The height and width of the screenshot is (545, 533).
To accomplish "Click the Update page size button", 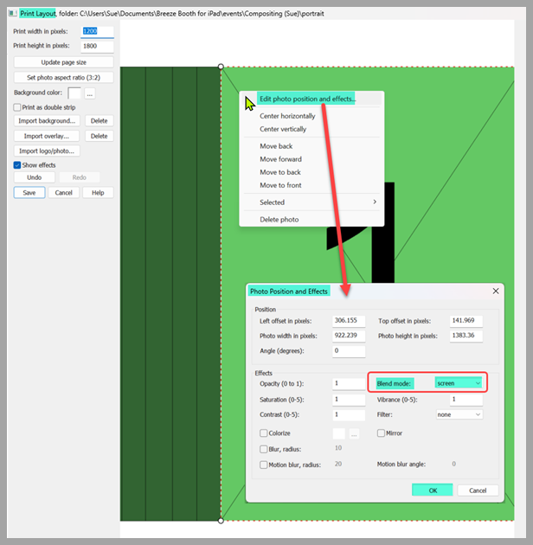I will tap(64, 62).
